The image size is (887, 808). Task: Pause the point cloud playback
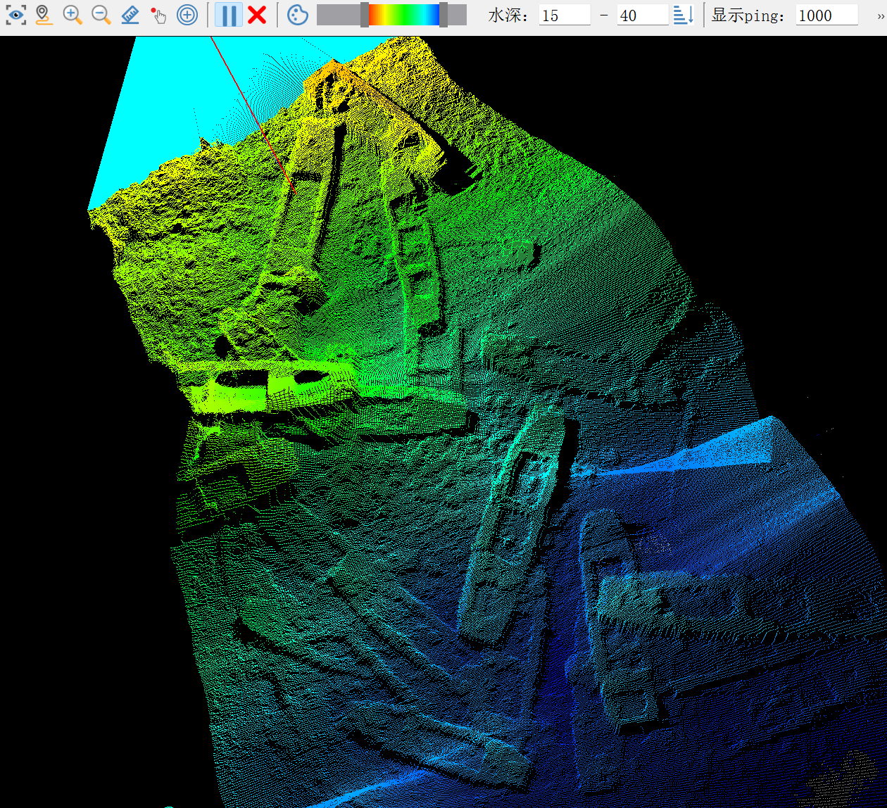229,15
